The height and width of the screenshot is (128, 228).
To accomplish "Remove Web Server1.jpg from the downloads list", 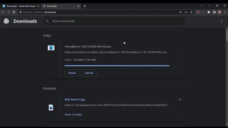I will [180, 100].
